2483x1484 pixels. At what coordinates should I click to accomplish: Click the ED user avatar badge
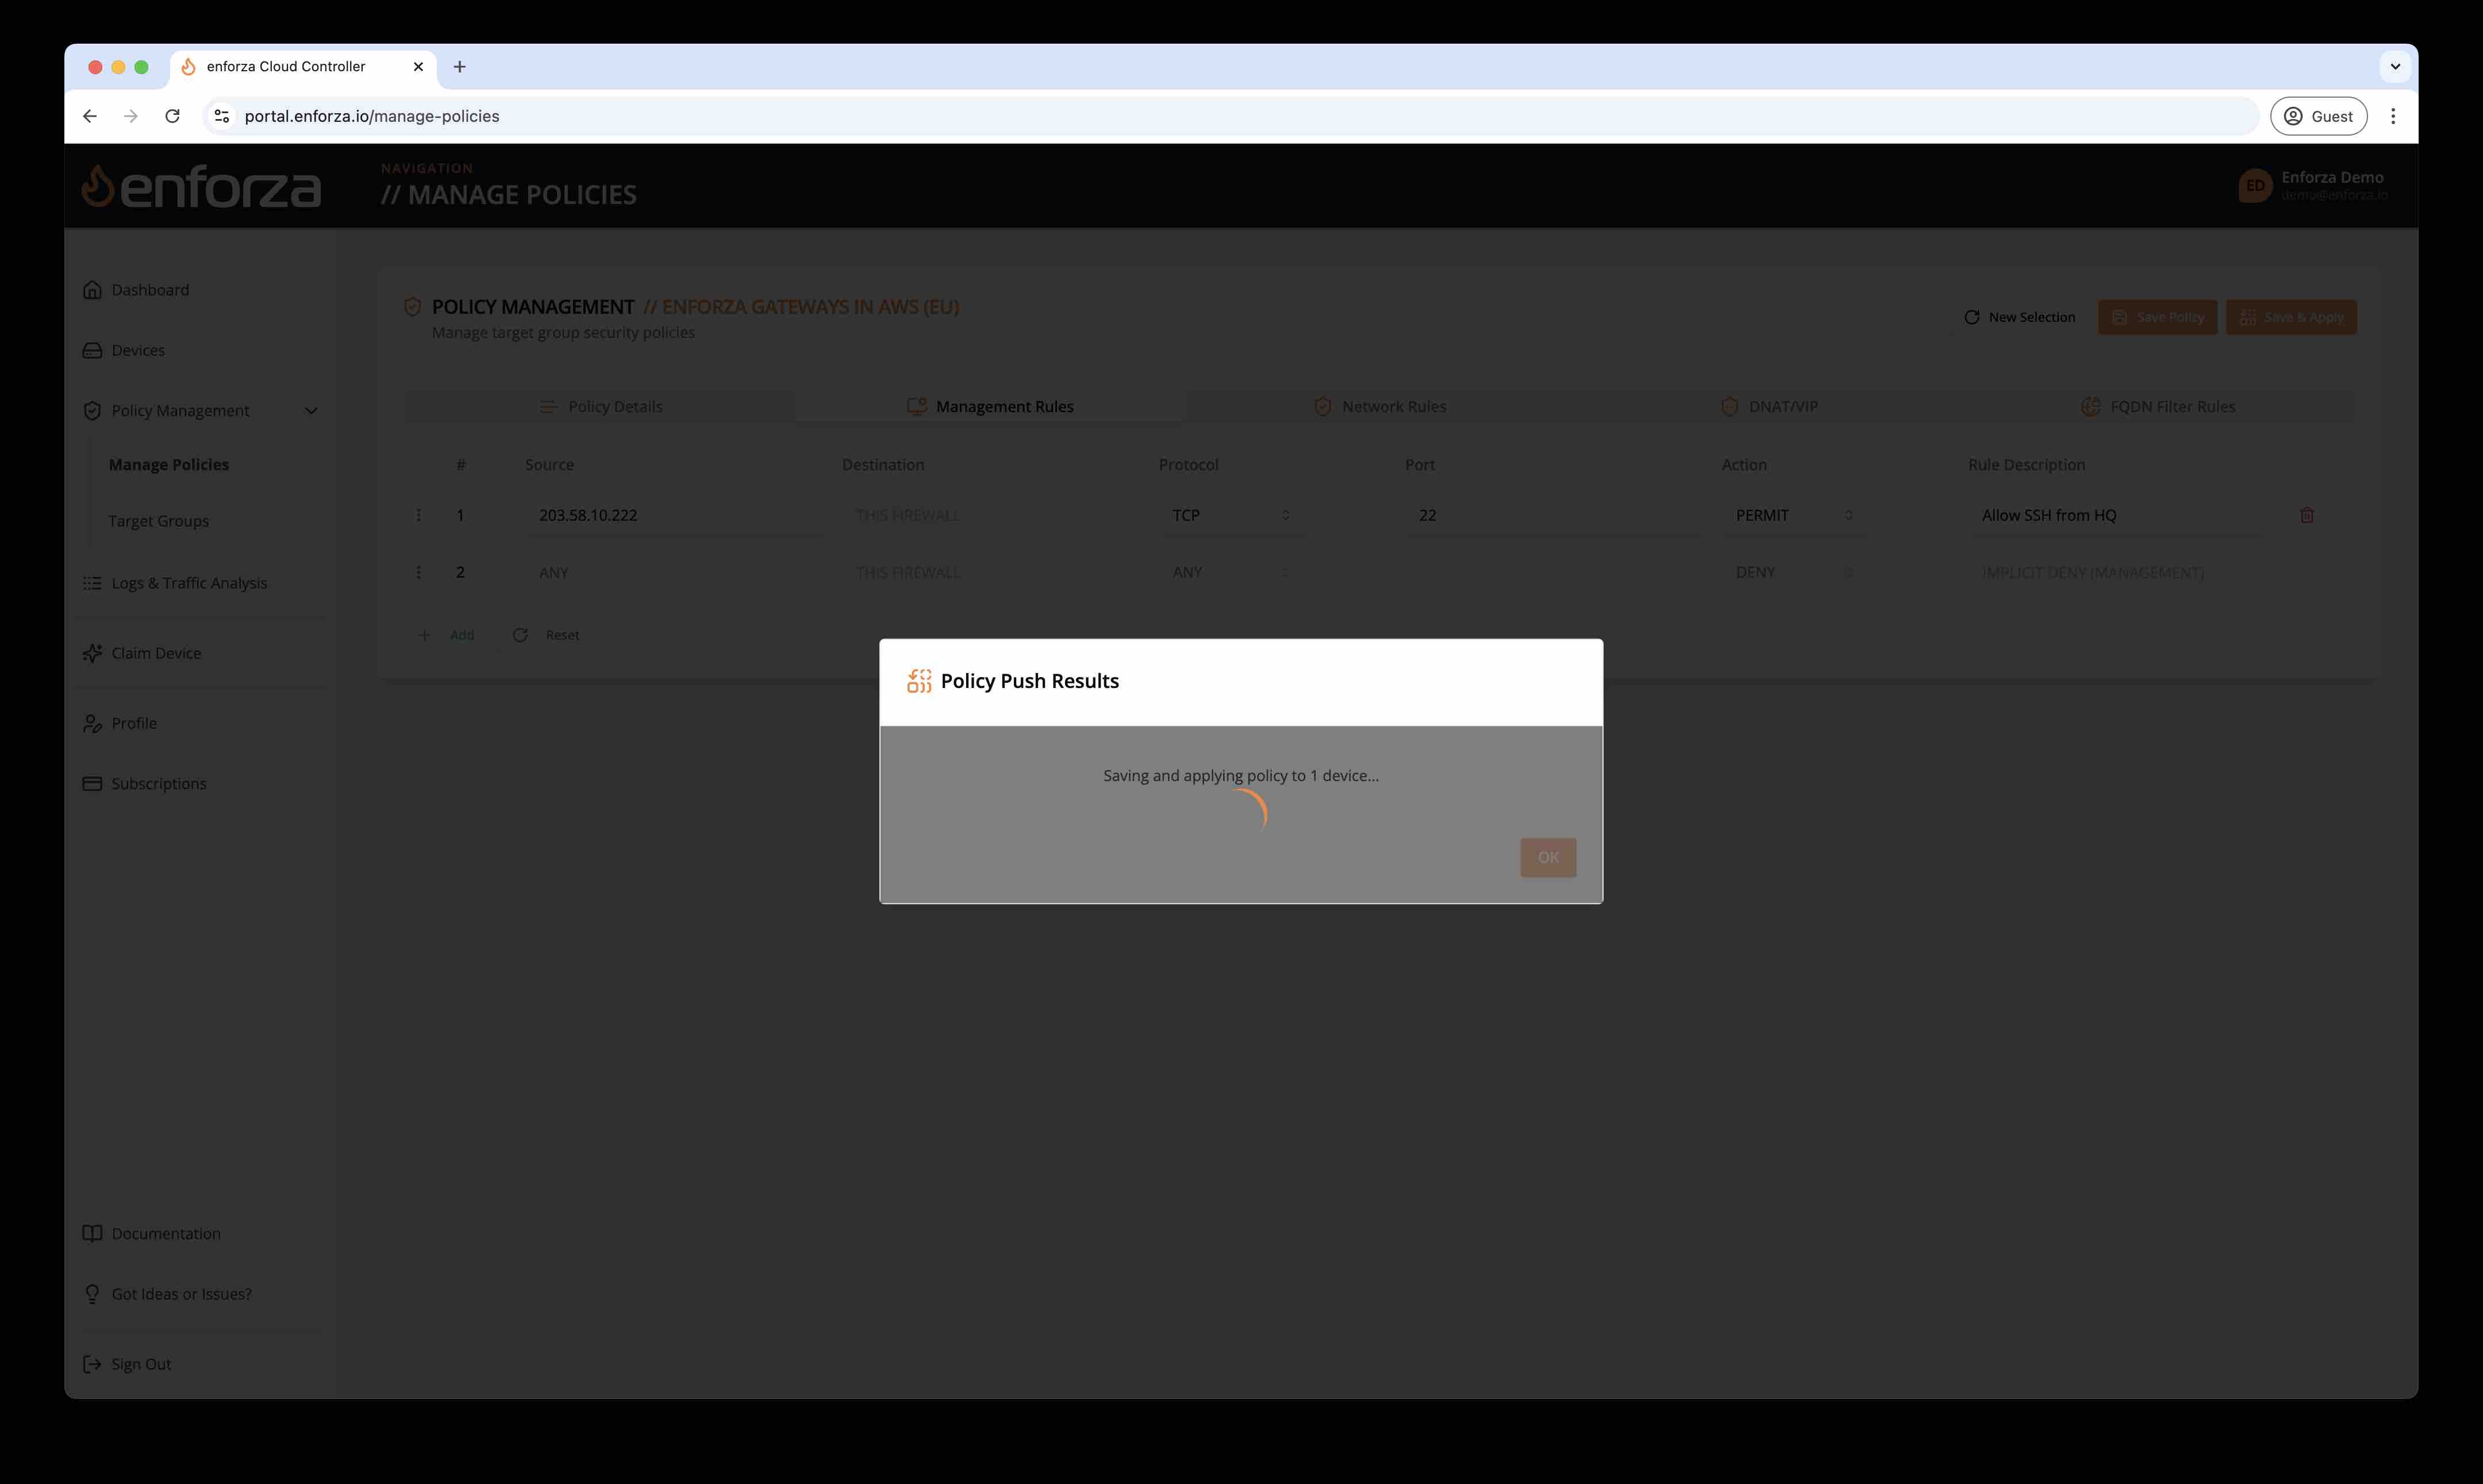[2255, 186]
